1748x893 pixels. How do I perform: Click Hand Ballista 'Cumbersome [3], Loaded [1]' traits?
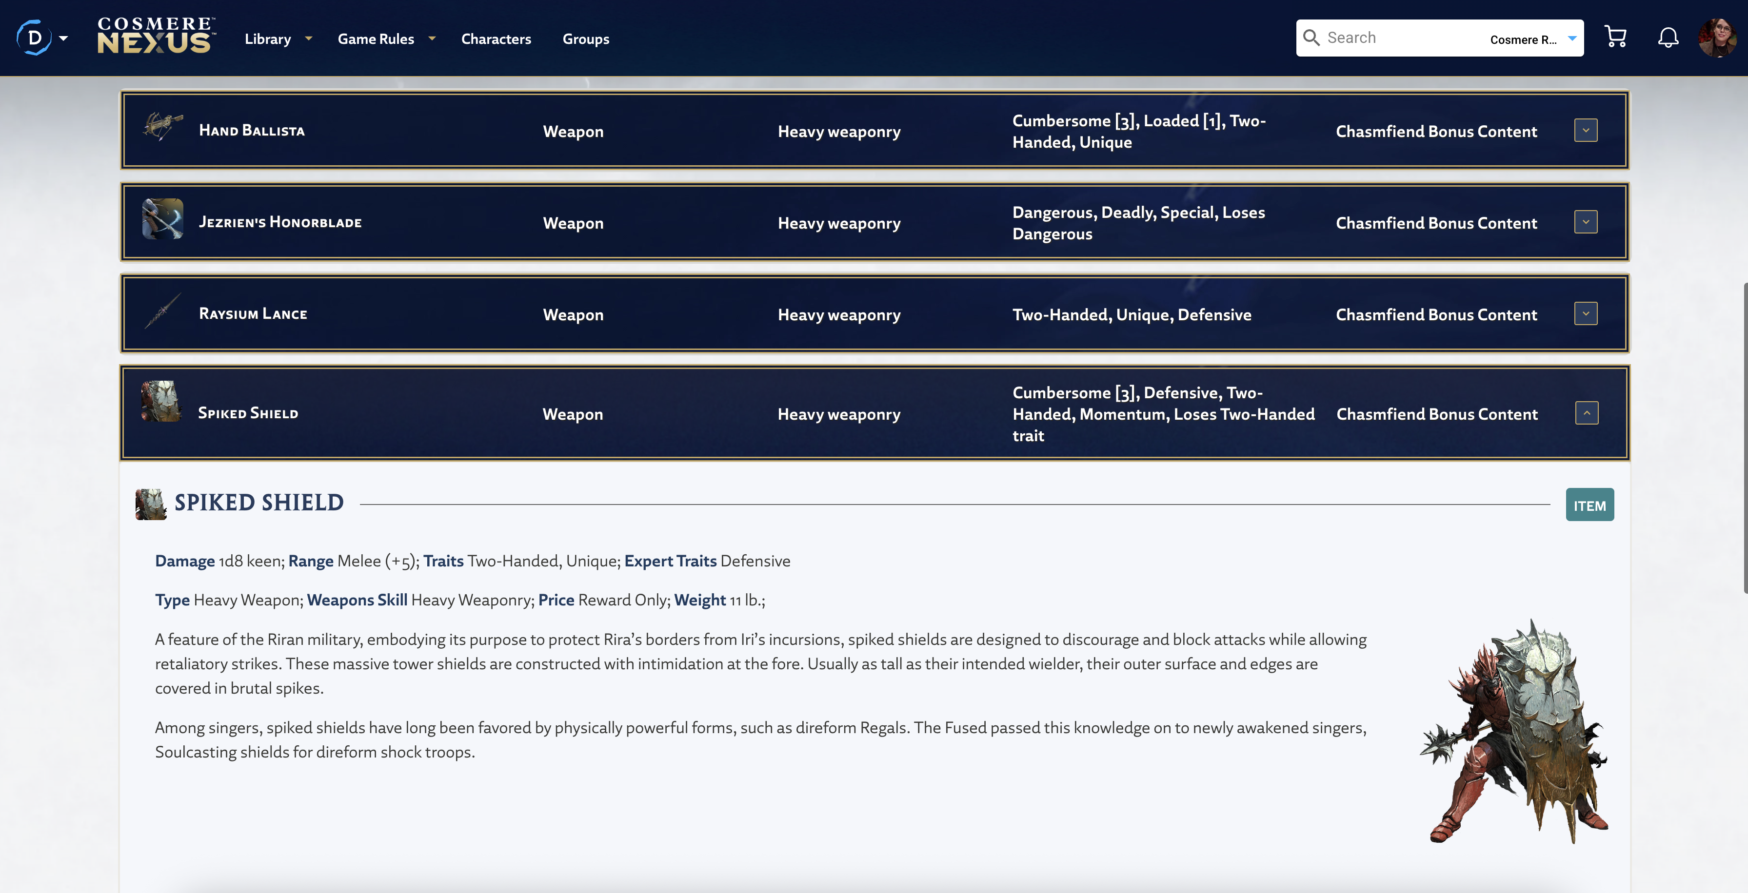point(1139,131)
